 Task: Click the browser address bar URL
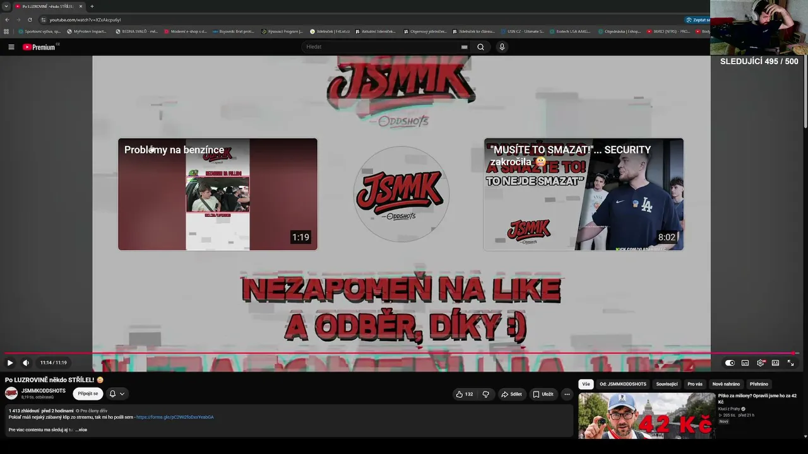pyautogui.click(x=85, y=20)
